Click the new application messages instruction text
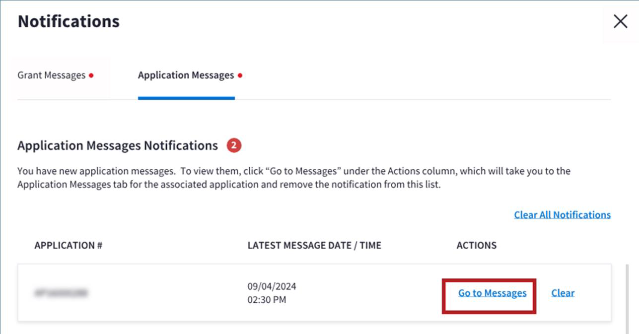Viewport: 639px width, 334px height. point(293,178)
